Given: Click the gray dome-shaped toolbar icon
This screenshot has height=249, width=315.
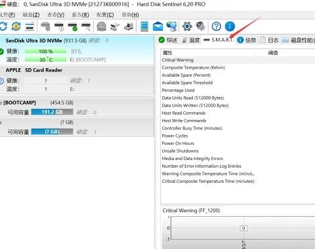Looking at the screenshot, I should [x=102, y=26].
